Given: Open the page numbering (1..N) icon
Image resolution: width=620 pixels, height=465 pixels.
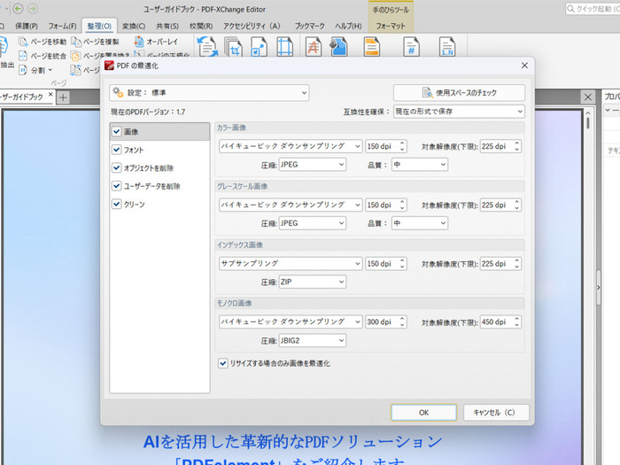Looking at the screenshot, I should tap(447, 47).
